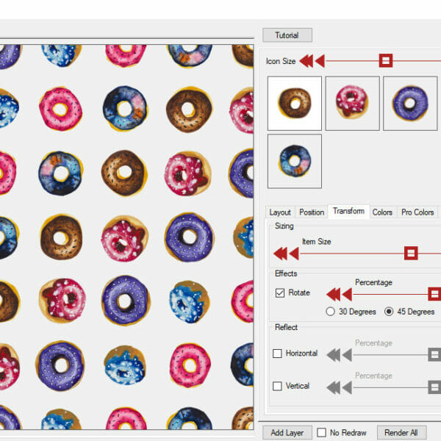The width and height of the screenshot is (441, 441).
Task: Open the Pro Colors tab
Action: tap(417, 212)
